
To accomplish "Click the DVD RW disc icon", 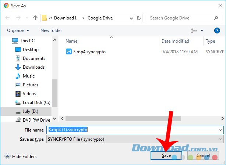I will [18, 119].
